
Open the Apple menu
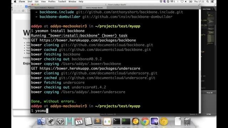[x=15, y=1]
